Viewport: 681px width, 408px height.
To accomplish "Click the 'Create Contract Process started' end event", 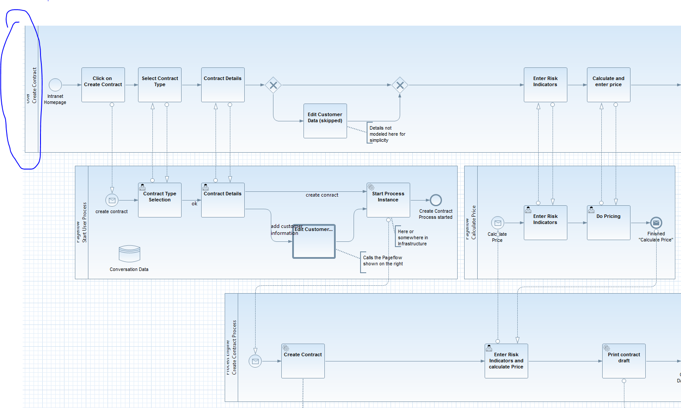I will tap(436, 200).
